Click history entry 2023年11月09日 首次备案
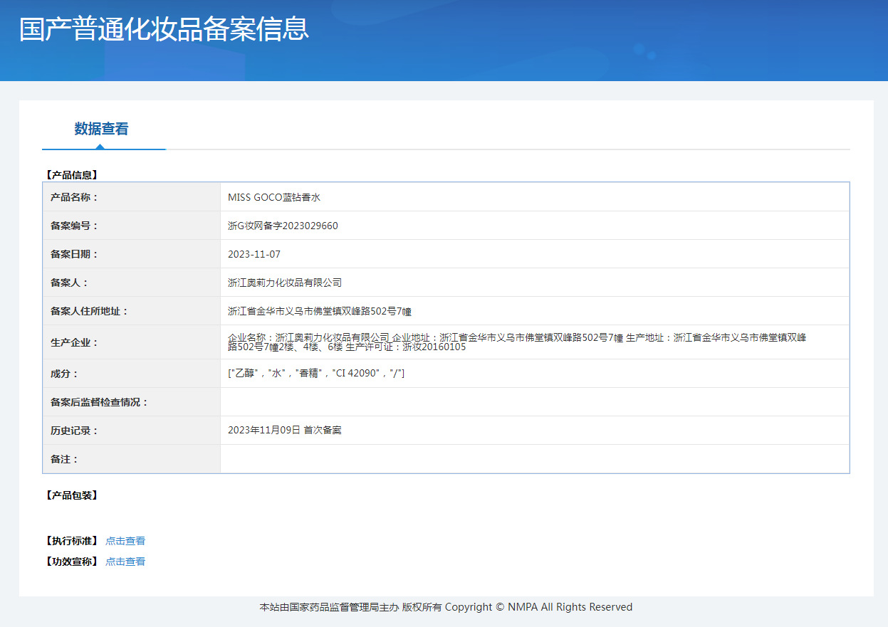888x627 pixels. coord(285,431)
